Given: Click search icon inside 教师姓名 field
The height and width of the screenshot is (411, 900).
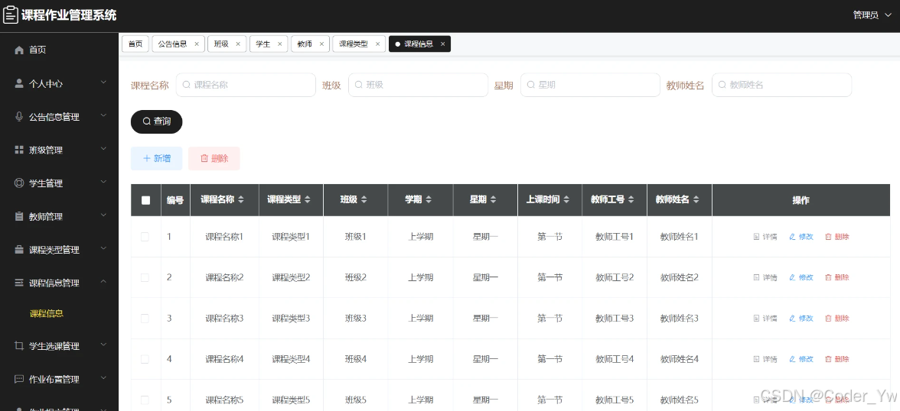Looking at the screenshot, I should (x=722, y=85).
